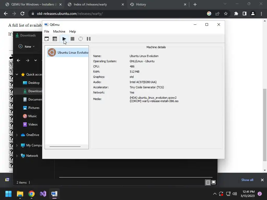Switch to Index of /releases/warty tab
Image resolution: width=267 pixels, height=200 pixels.
tap(90, 4)
